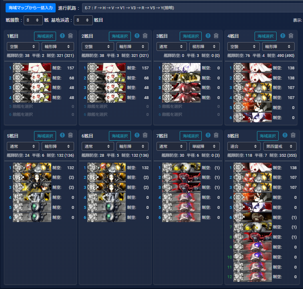303x289 pixels.
Task: Select ship 5 in 4戦目 banner
Action: coord(253,107)
